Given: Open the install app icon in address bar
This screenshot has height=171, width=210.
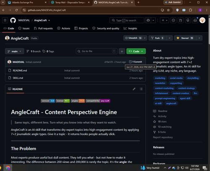Looking at the screenshot, I should [163, 10].
